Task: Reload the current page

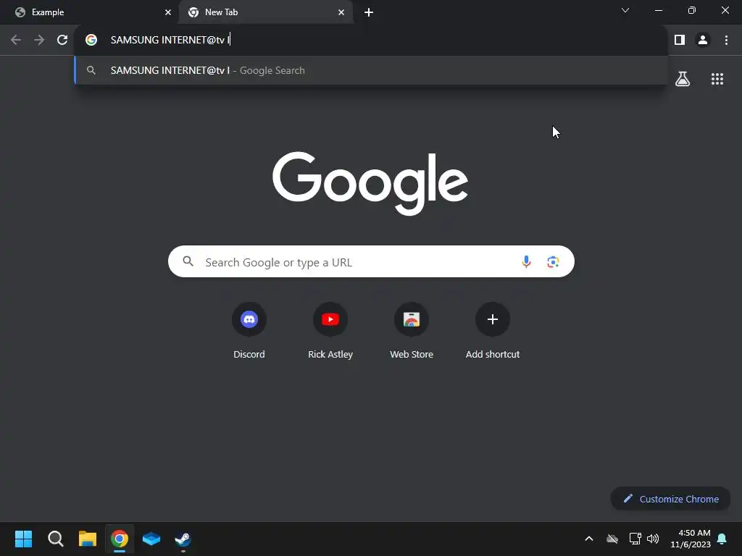Action: pos(62,41)
